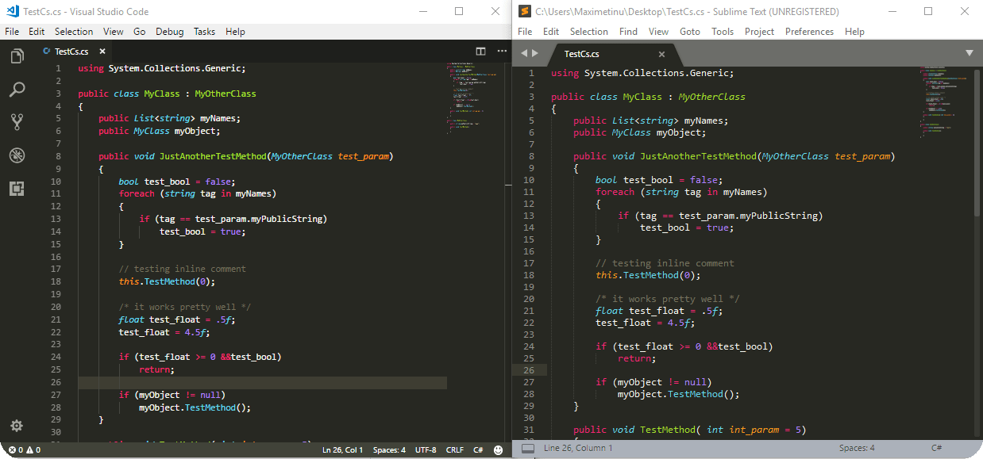Send feedback via the smiley status bar icon
Image resolution: width=983 pixels, height=459 pixels.
[497, 449]
